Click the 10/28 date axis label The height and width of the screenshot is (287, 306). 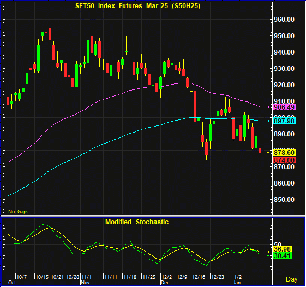click(73, 277)
